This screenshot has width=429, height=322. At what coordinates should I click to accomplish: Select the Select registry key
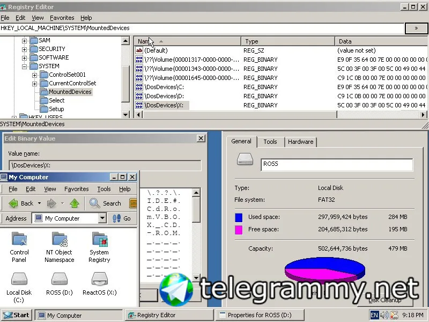tap(57, 100)
